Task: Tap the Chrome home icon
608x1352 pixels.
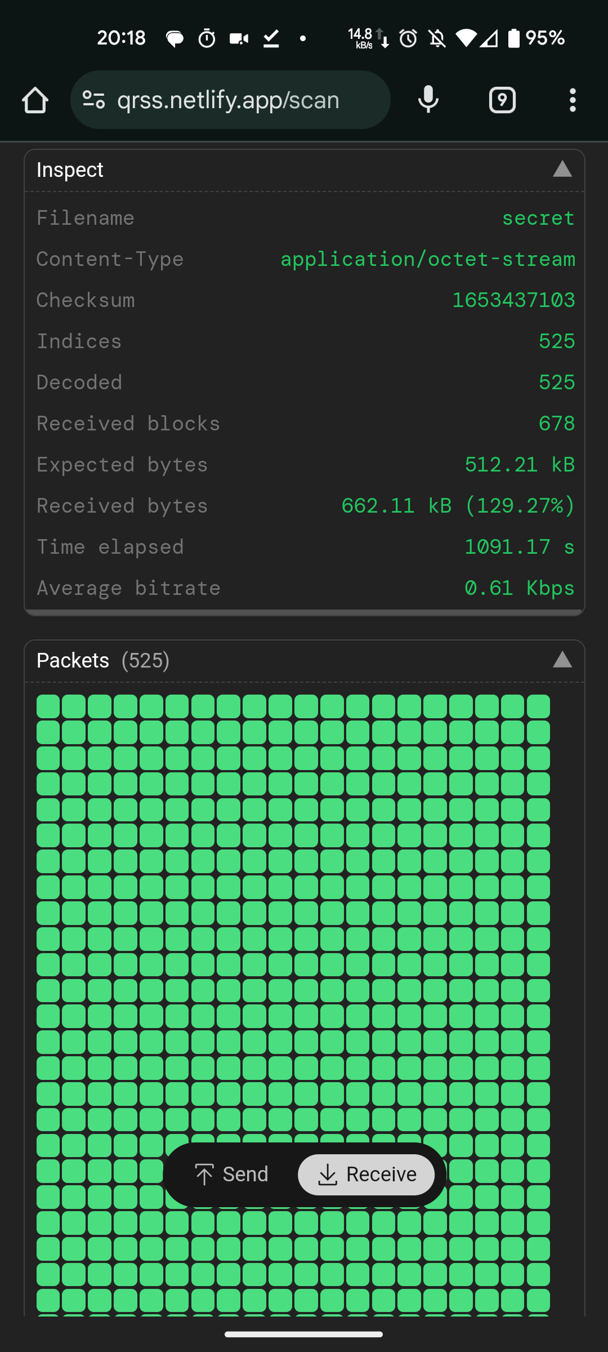Action: (35, 100)
